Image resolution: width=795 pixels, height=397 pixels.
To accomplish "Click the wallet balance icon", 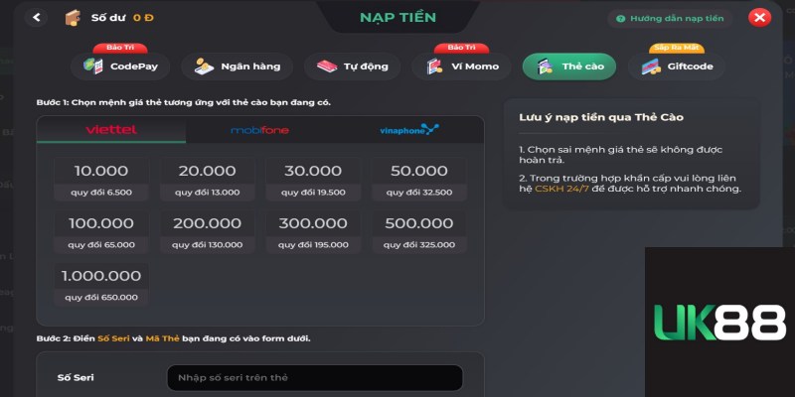I will pyautogui.click(x=73, y=18).
